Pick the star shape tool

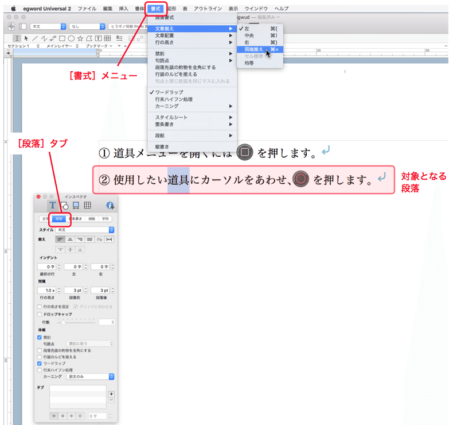[80, 38]
